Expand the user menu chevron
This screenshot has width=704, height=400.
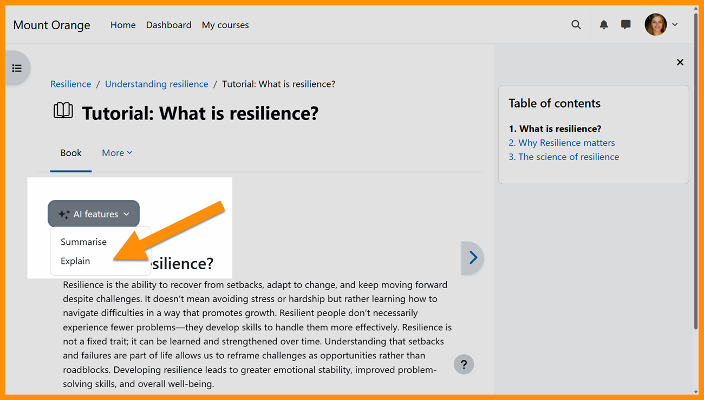[675, 25]
